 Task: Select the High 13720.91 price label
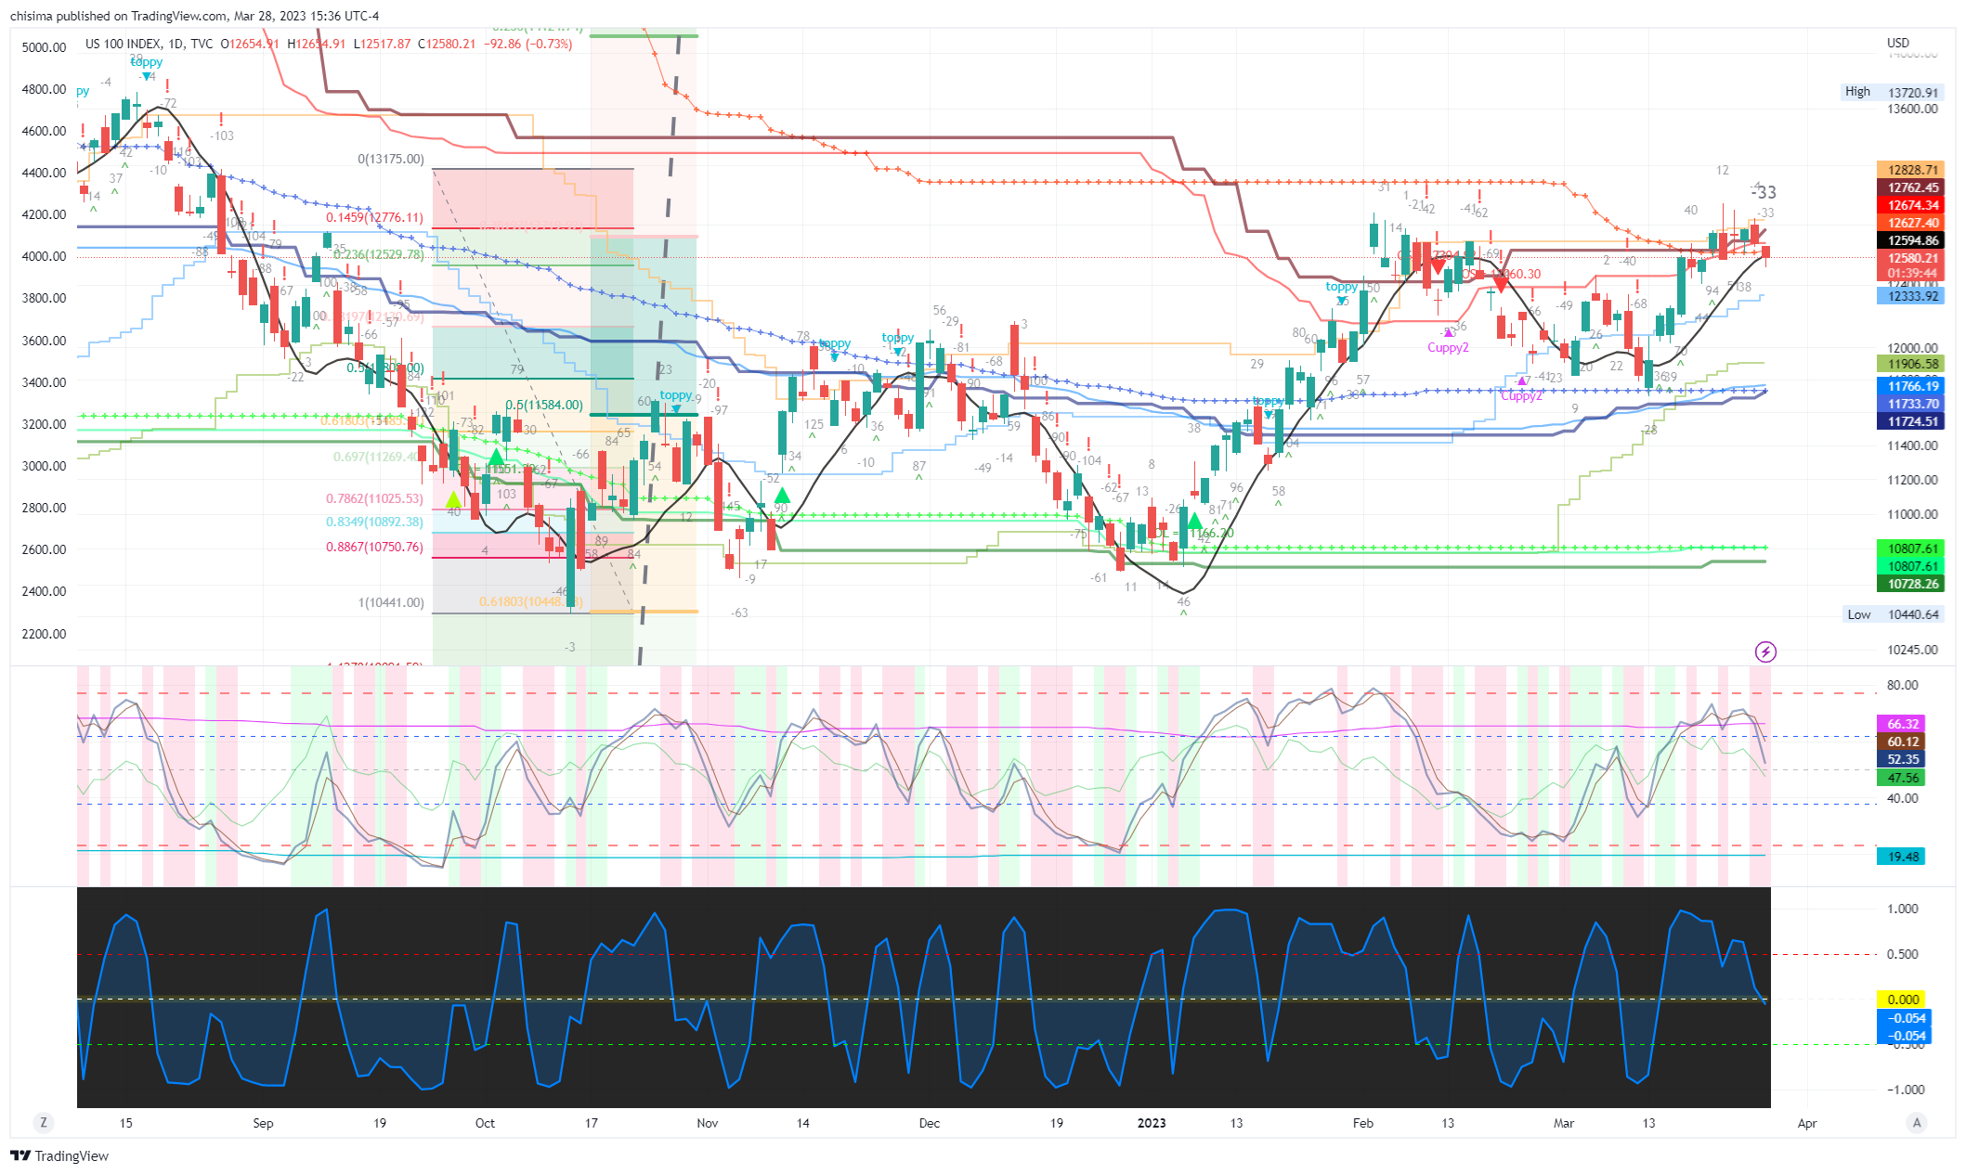pos(1893,92)
